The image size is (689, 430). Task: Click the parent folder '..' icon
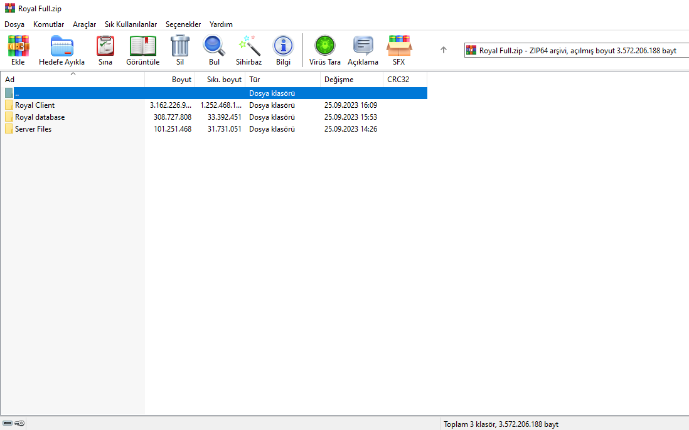point(9,93)
